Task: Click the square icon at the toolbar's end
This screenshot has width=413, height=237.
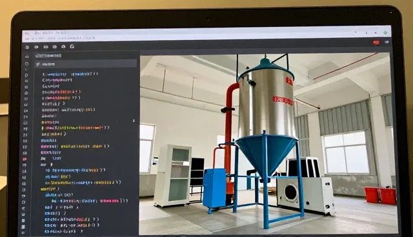Action: tap(72, 46)
